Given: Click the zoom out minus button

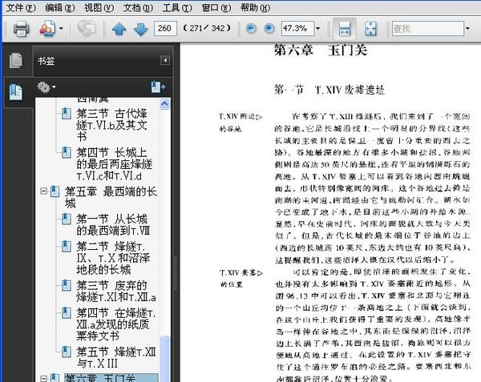Looking at the screenshot, I should 251,29.
